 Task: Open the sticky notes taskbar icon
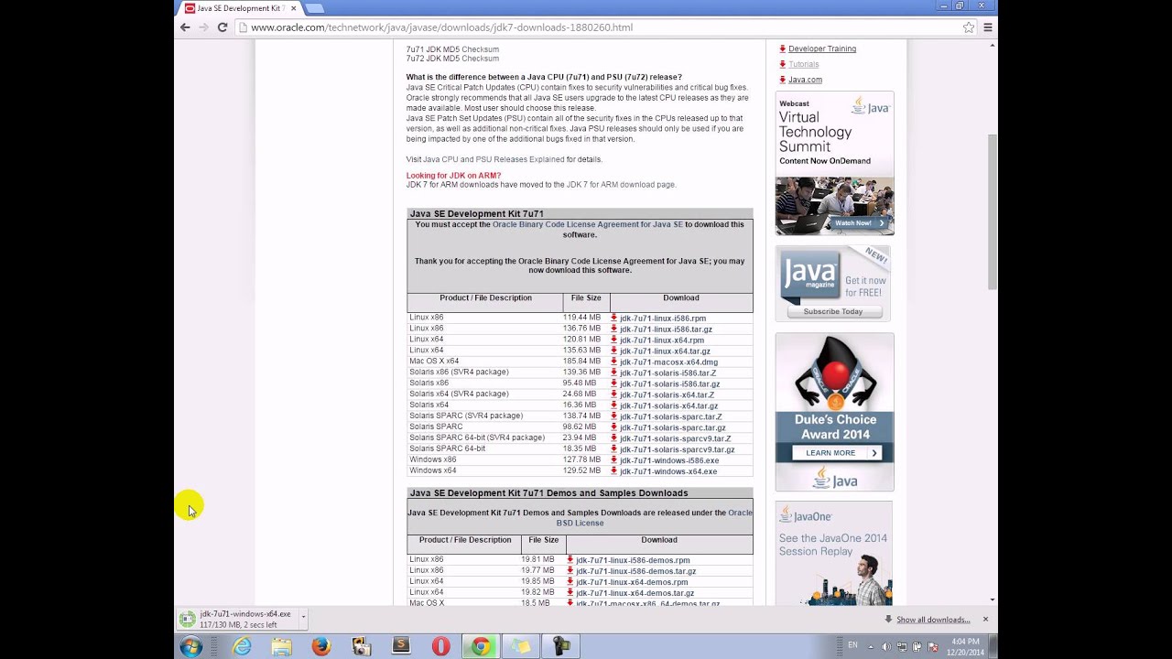coord(521,647)
